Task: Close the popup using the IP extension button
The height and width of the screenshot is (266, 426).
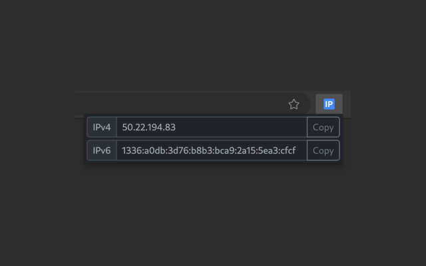Action: pos(328,104)
